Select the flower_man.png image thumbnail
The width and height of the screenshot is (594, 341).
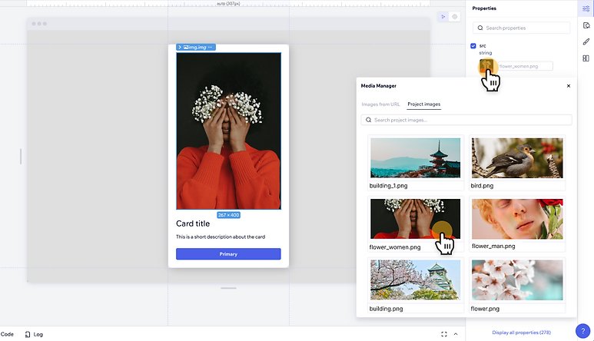point(517,219)
